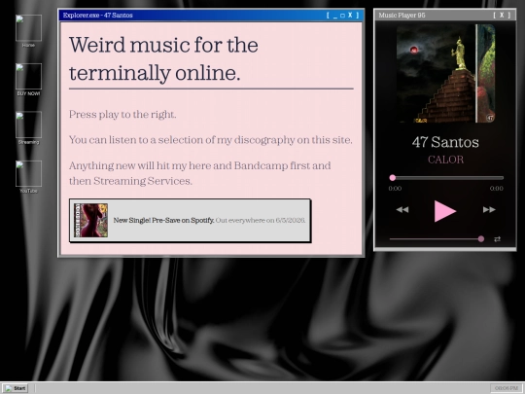This screenshot has width=525, height=394.
Task: Close the Music Player 95 window
Action: (502, 15)
